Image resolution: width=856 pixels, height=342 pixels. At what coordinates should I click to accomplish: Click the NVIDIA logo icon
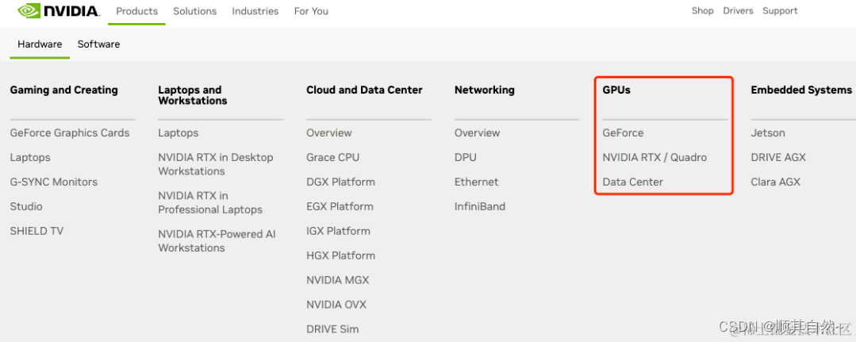tap(29, 11)
